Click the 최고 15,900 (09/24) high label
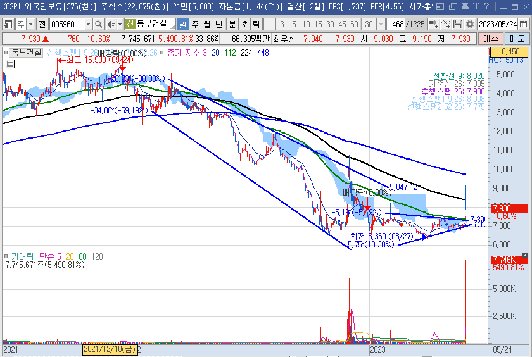This screenshot has width=532, height=357. tap(100, 60)
